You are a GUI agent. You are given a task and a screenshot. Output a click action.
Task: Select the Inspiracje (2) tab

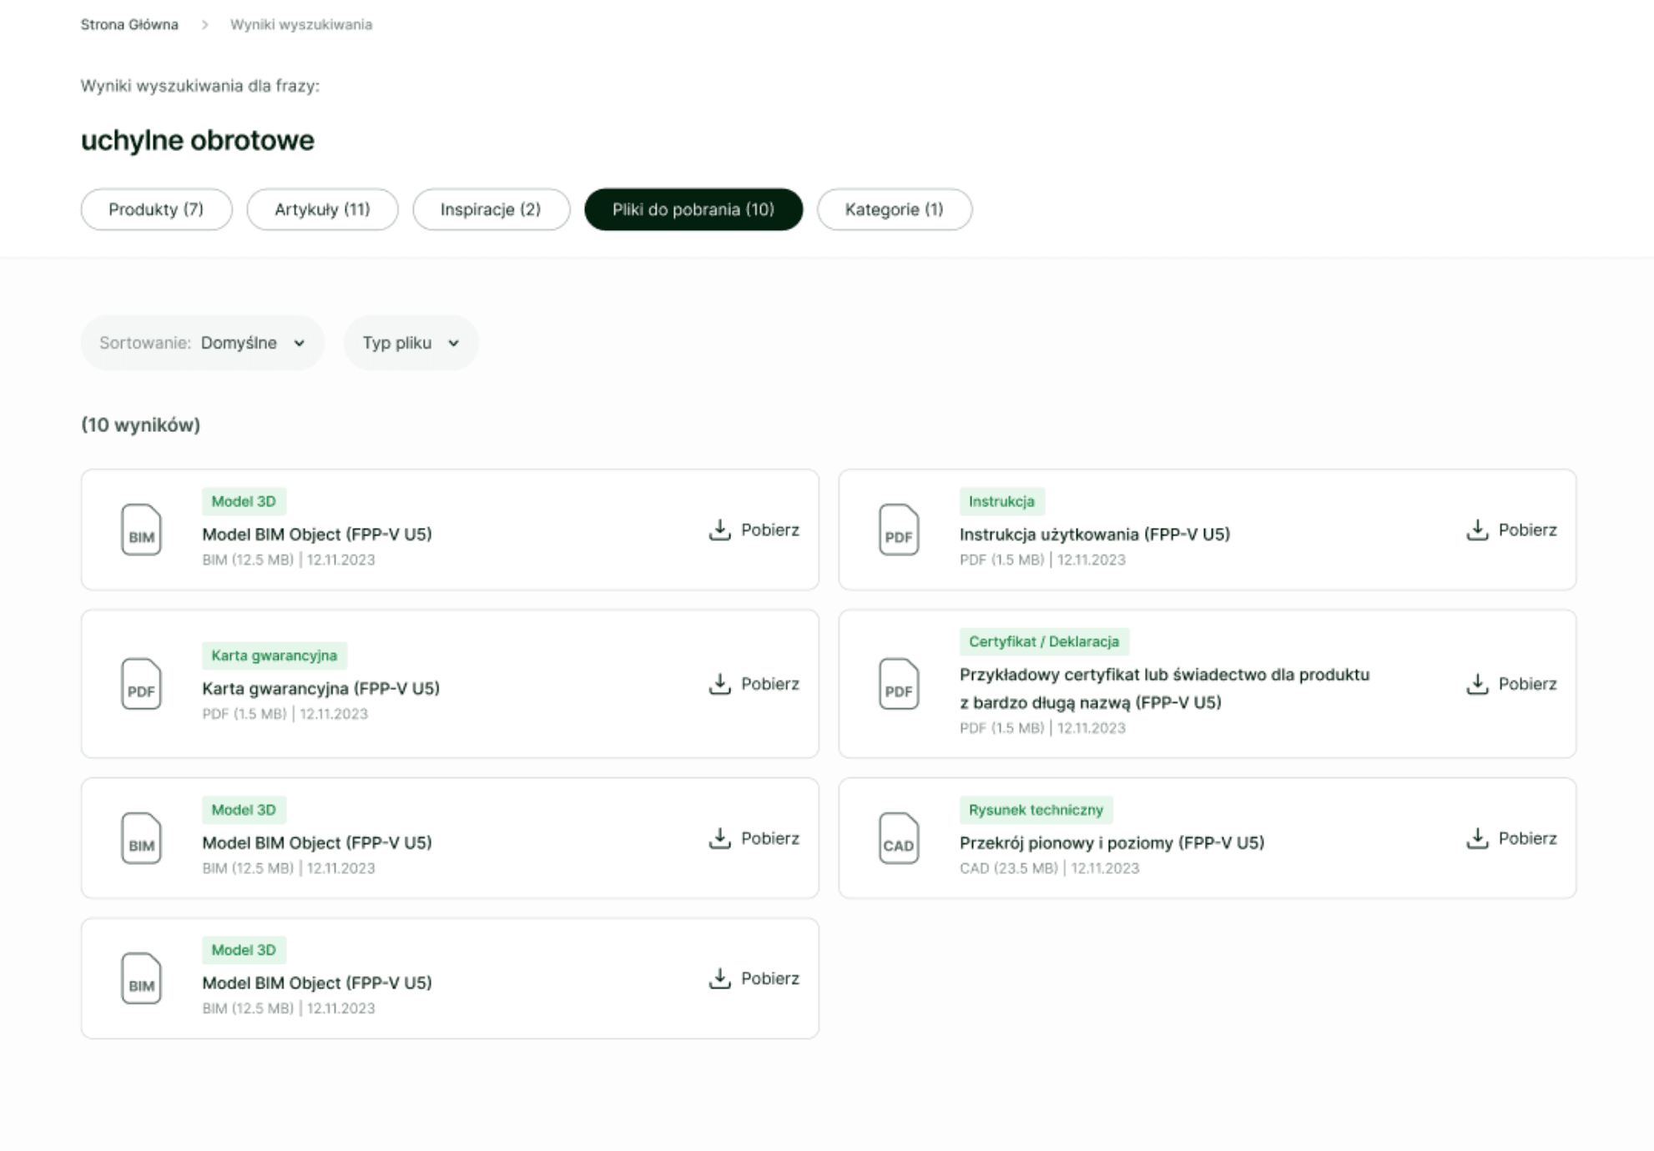click(x=491, y=209)
